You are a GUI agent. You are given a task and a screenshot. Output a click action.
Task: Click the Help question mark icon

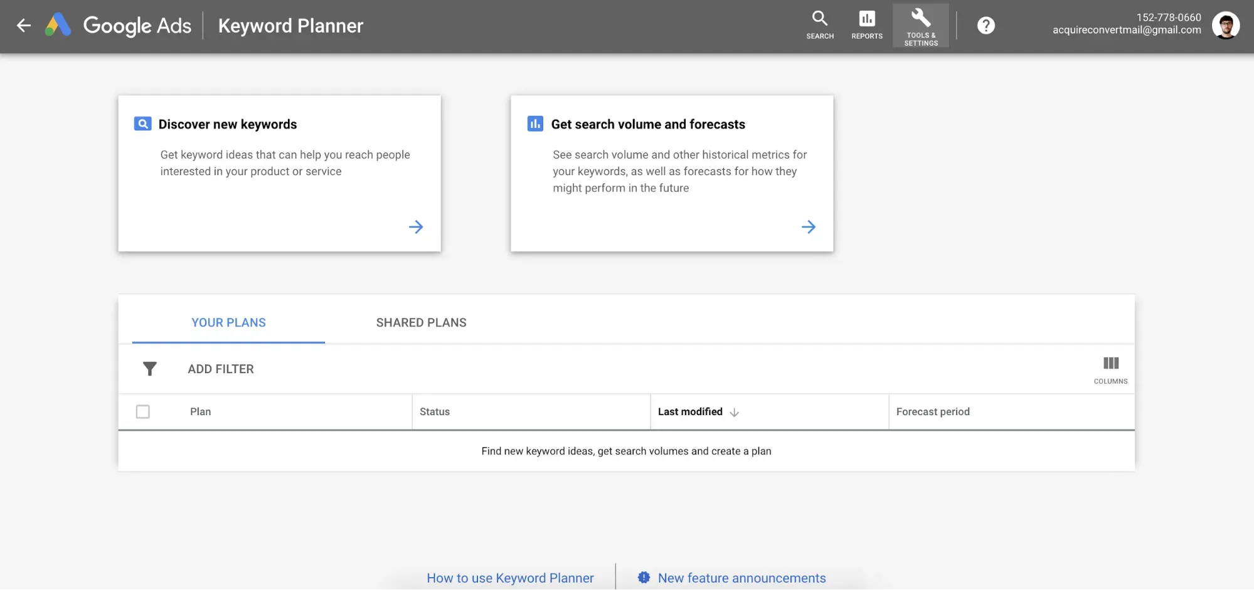[x=986, y=26]
